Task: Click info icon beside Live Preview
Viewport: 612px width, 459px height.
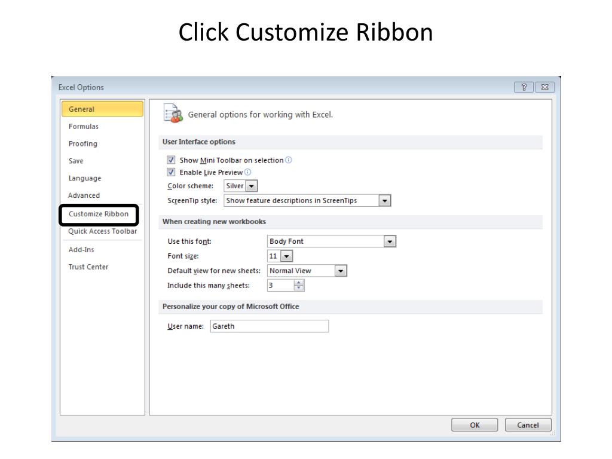Action: [247, 172]
